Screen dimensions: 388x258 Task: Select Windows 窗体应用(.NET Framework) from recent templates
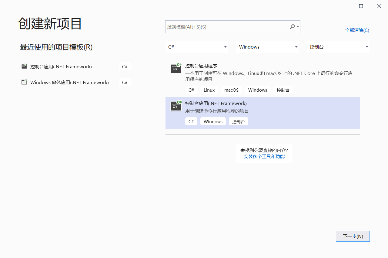coord(69,82)
